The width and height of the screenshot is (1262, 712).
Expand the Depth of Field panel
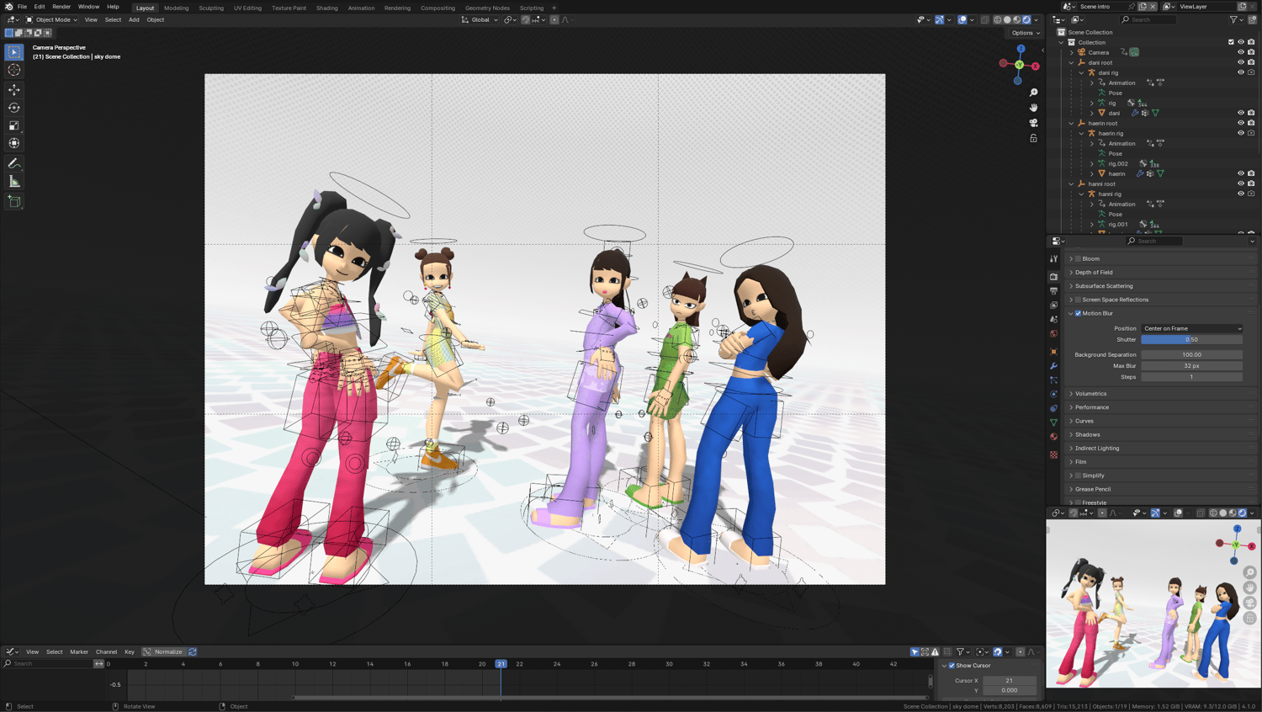click(1094, 273)
